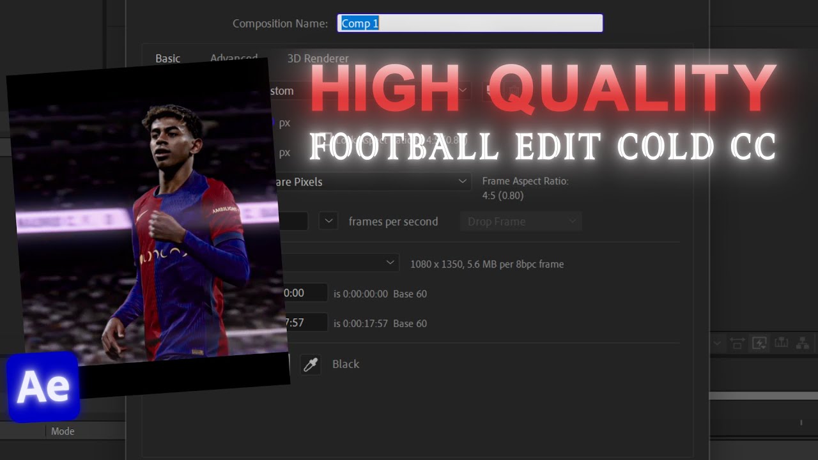
Task: Open the Fast Previews lightning icon
Action: click(x=759, y=344)
